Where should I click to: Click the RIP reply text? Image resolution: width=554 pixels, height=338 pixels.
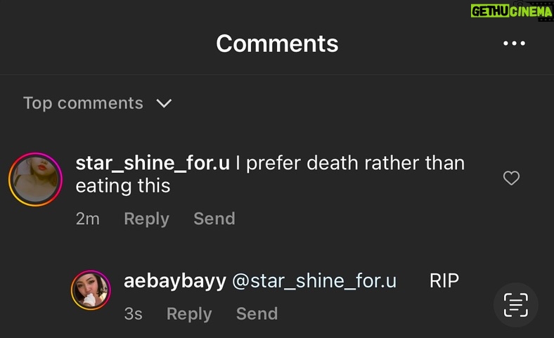tap(444, 281)
